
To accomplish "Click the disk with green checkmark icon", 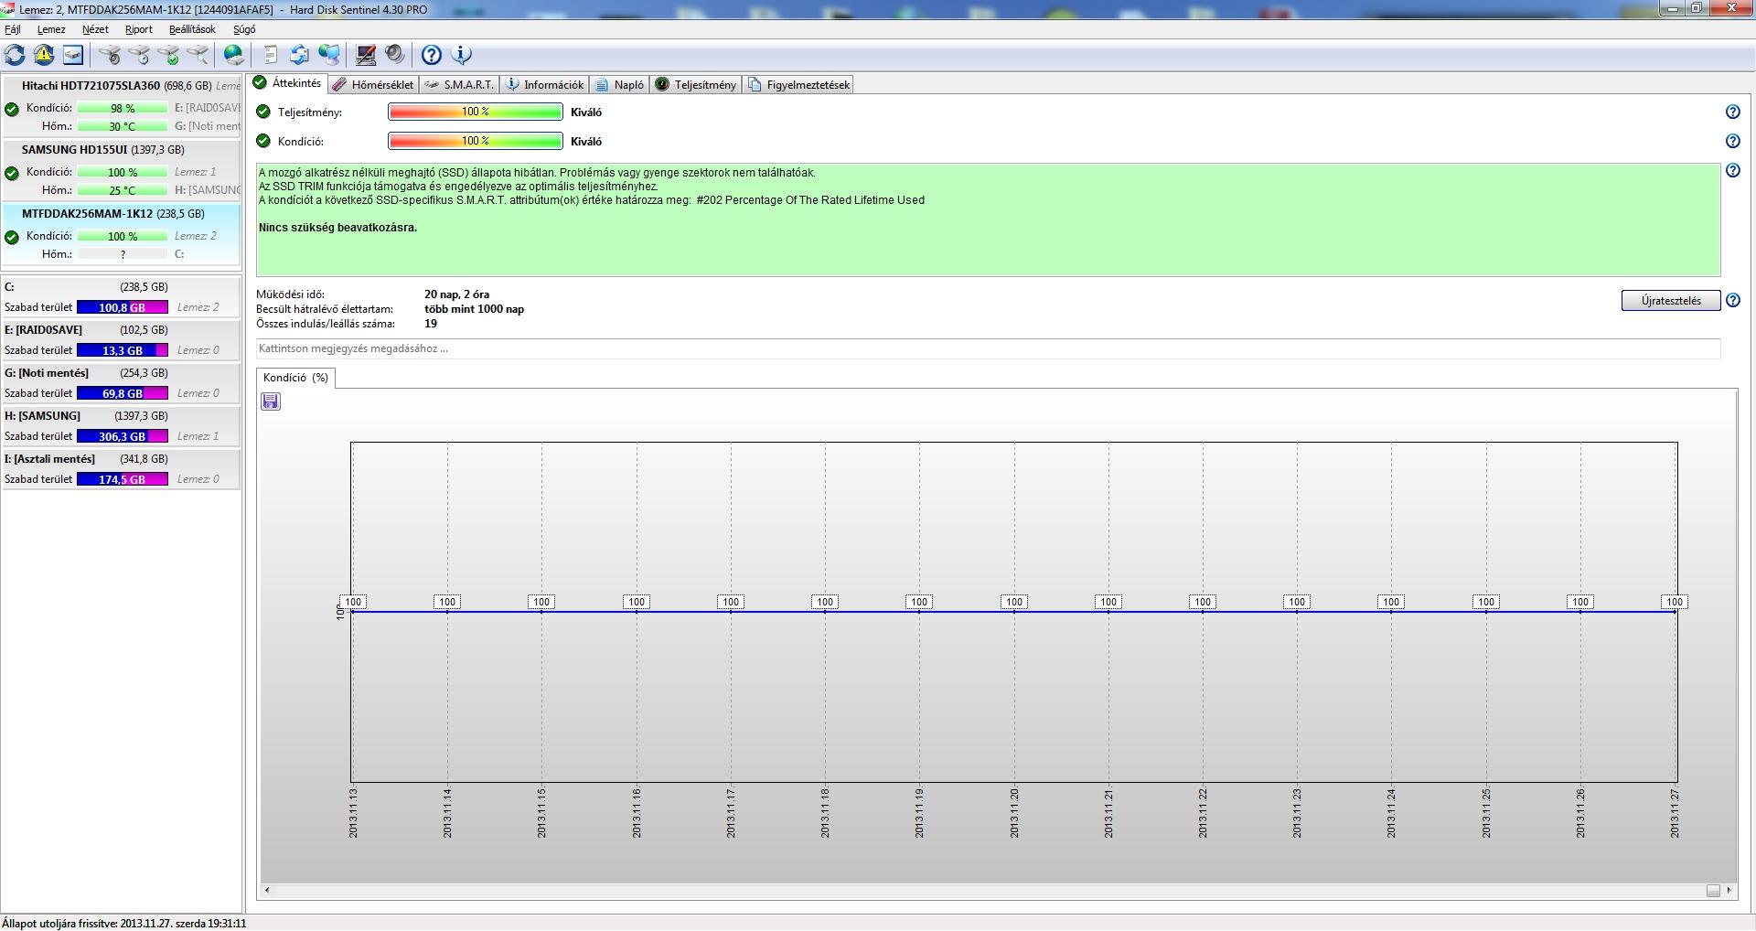I will point(169,55).
